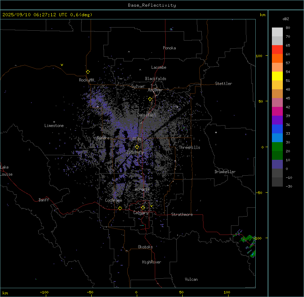Pick the light blue 33-30 dBZ legend swatch
Image resolution: width=304 pixels, height=297 pixels.
[277, 138]
